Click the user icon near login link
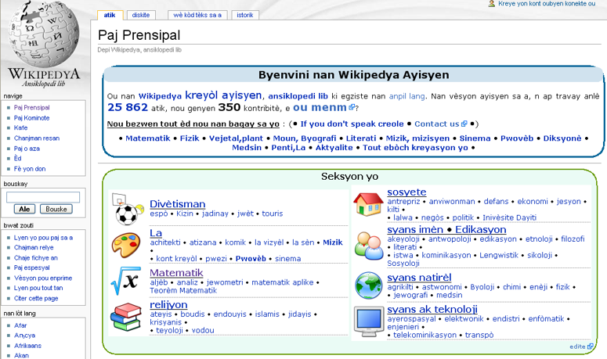The width and height of the screenshot is (607, 359). click(492, 3)
